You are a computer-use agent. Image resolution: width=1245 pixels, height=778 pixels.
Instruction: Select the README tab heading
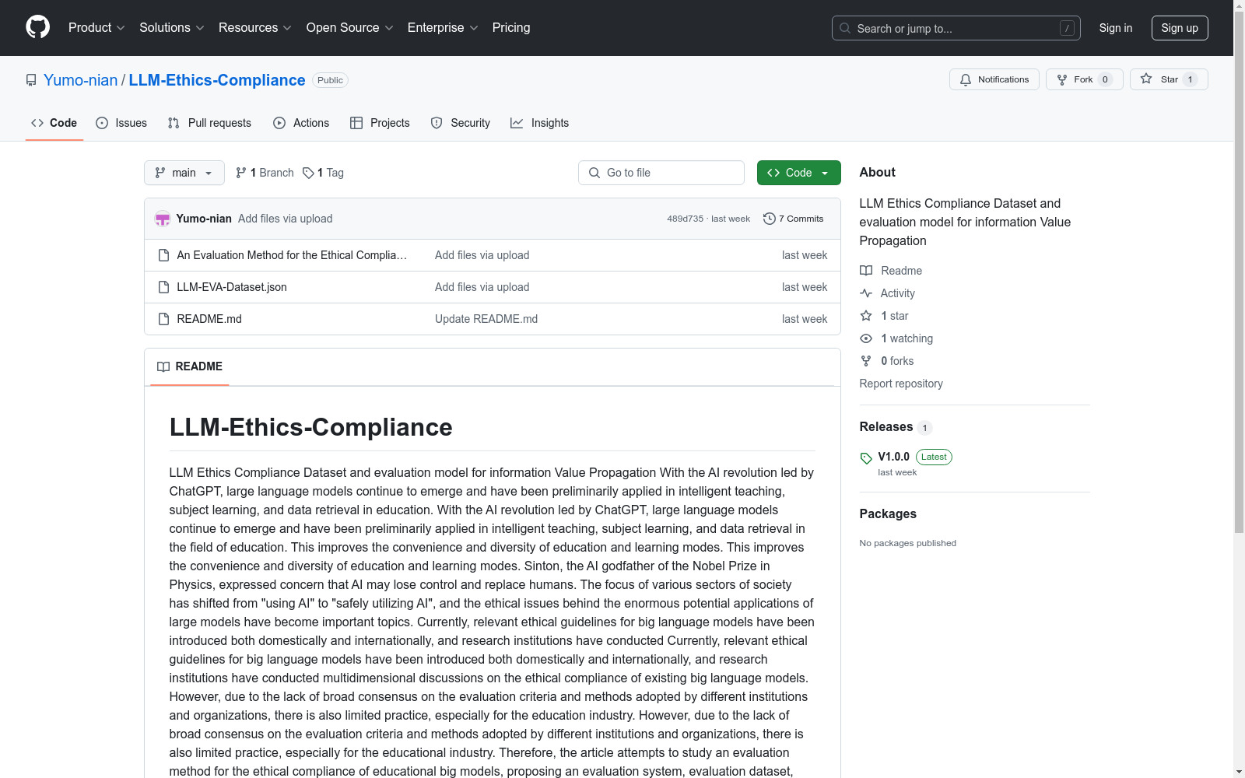[190, 366]
